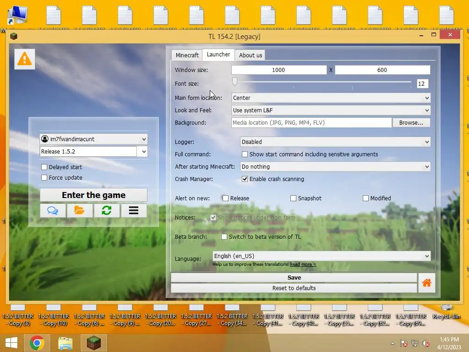Screen dimensions: 469x352
Task: Open the Look and Feel dropdown
Action: click(x=331, y=110)
